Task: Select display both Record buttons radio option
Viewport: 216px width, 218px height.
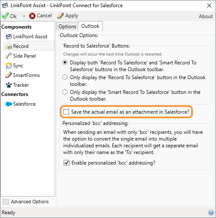Action: (x=65, y=63)
